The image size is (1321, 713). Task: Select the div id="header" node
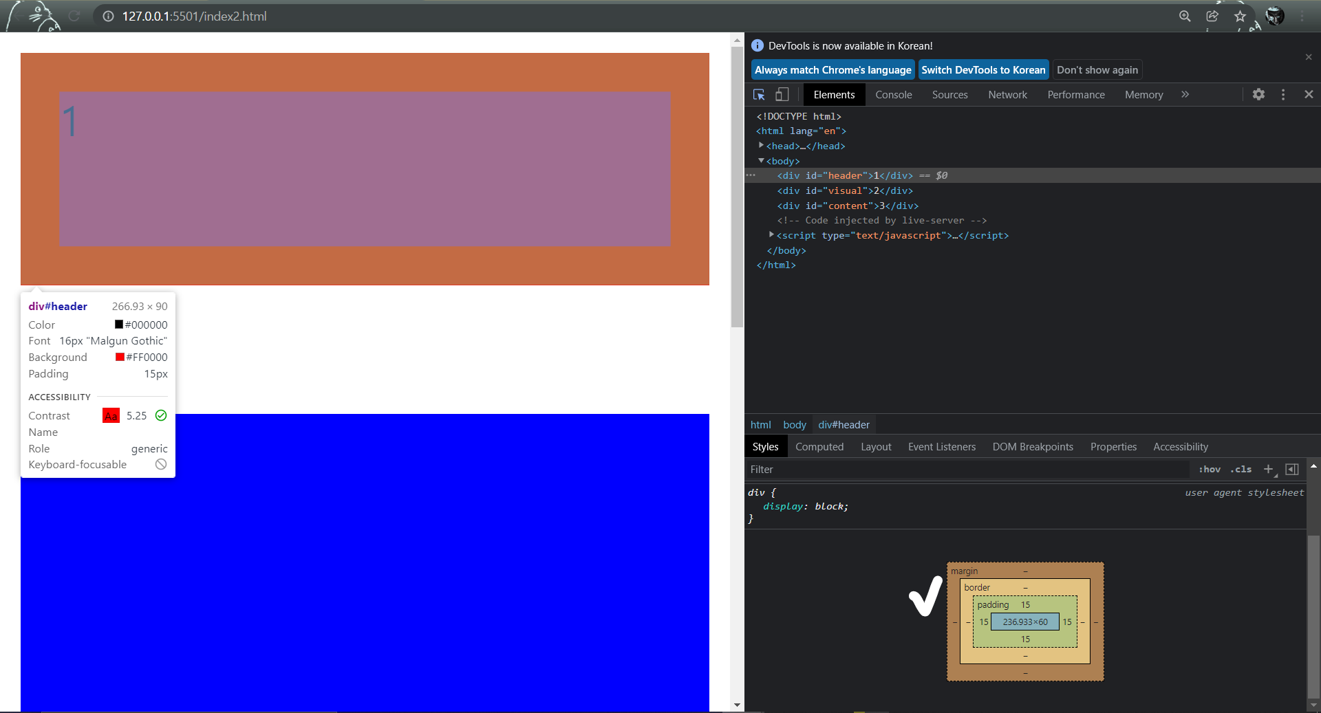tap(845, 175)
